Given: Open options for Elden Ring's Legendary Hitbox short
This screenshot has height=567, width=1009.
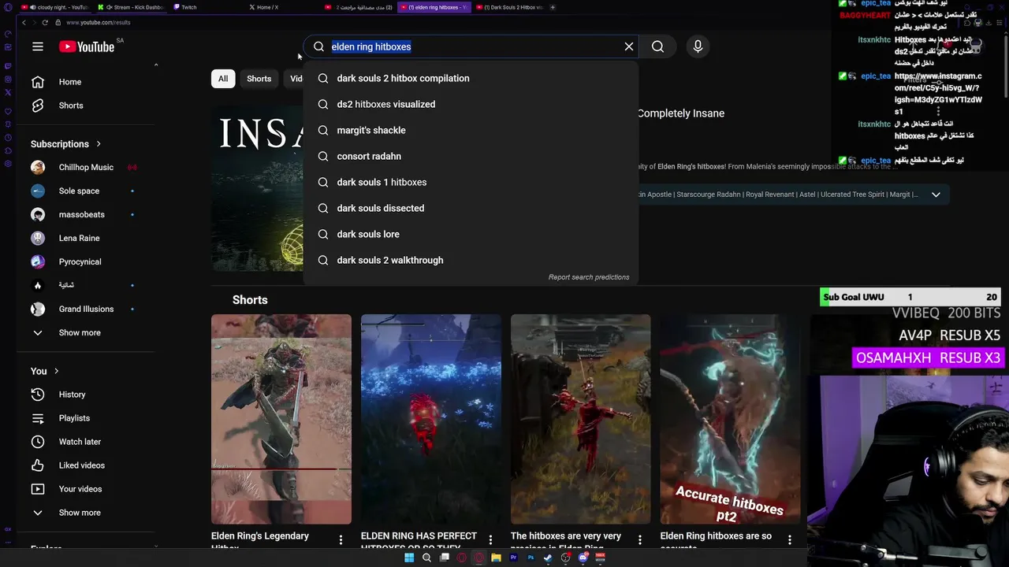Looking at the screenshot, I should click(341, 540).
